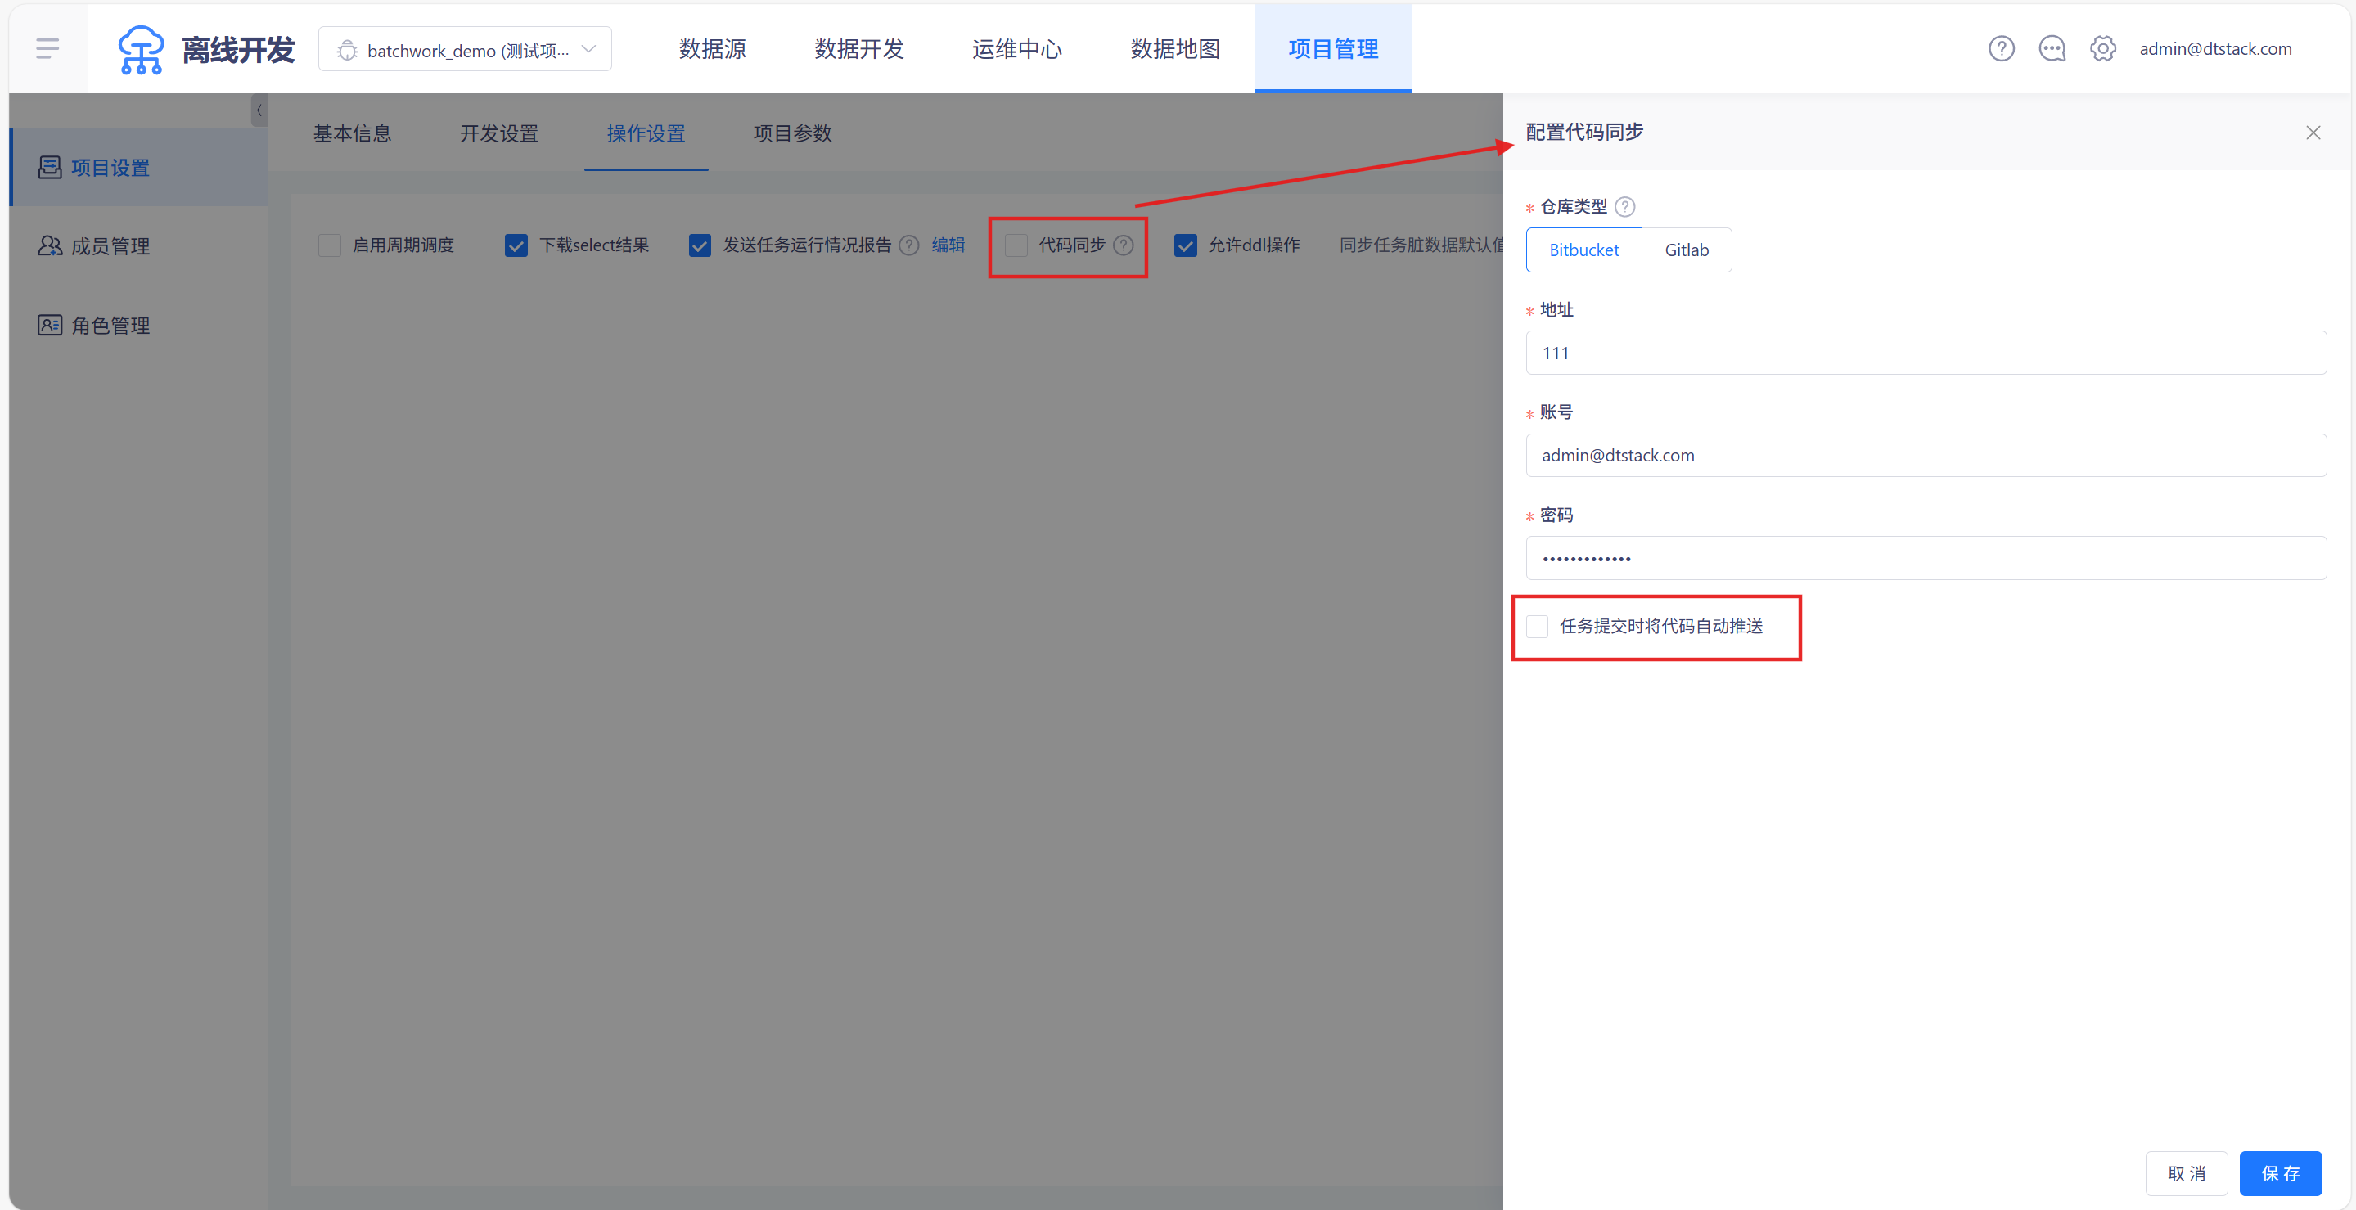The height and width of the screenshot is (1210, 2356).
Task: Click the cloud logo next to 离线开发
Action: [x=141, y=49]
